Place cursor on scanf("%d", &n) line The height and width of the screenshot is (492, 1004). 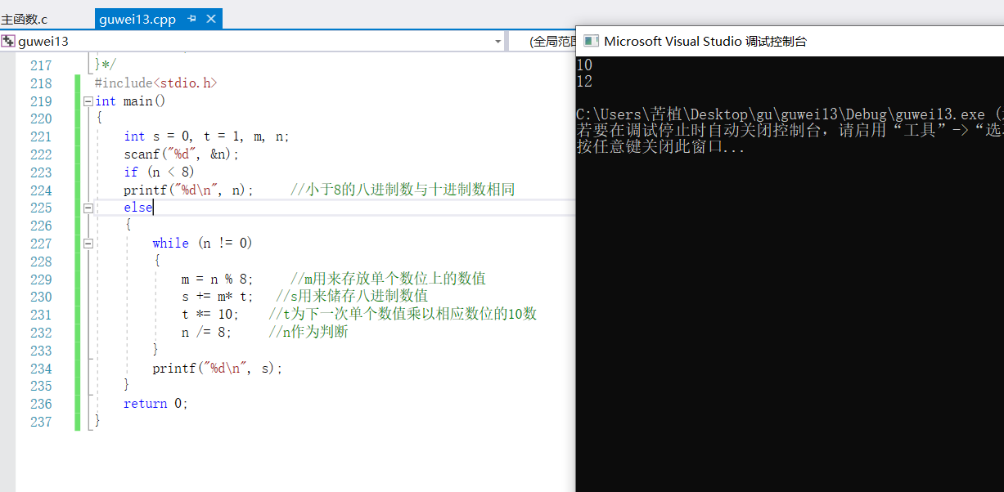tap(182, 154)
